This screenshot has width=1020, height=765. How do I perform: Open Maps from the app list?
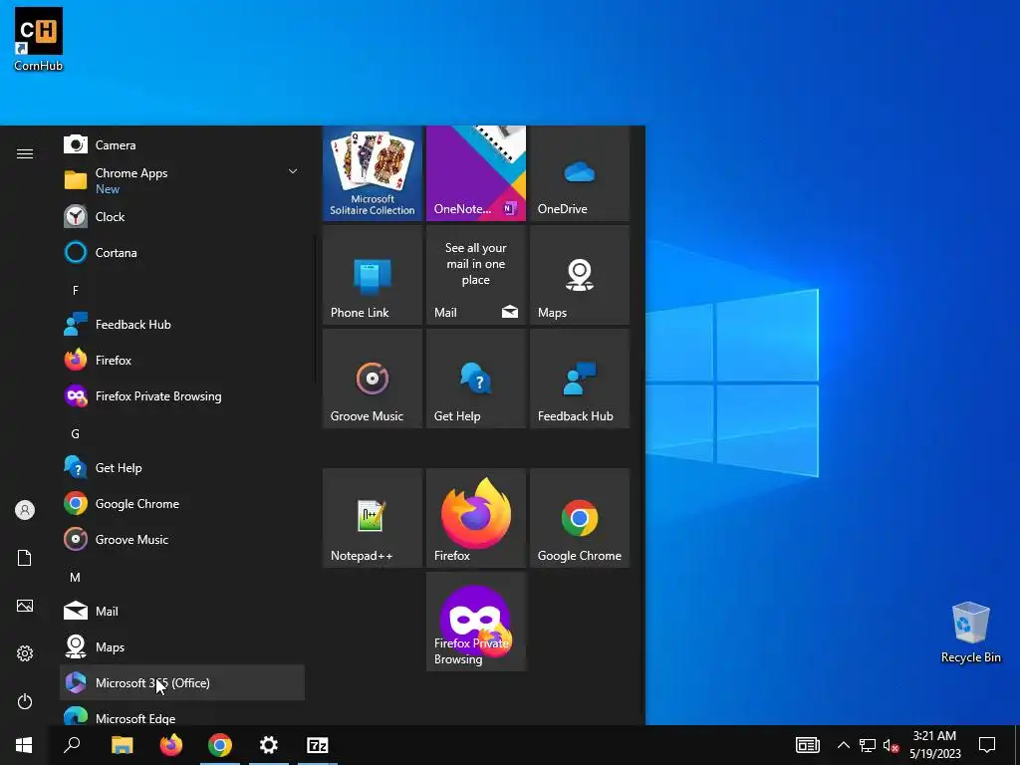pos(182,646)
